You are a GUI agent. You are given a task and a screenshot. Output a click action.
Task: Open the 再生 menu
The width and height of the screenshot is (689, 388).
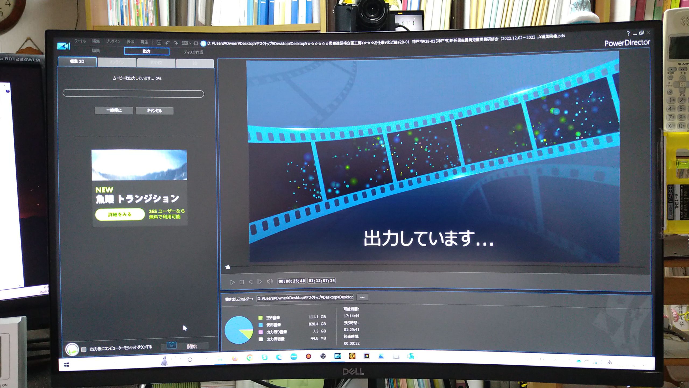point(144,42)
